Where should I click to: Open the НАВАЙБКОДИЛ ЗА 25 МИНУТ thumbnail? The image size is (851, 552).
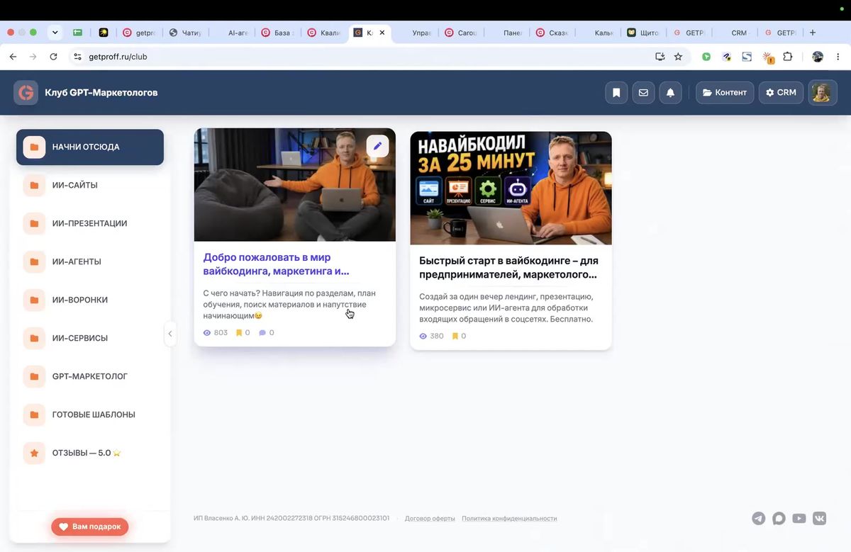[x=511, y=188]
